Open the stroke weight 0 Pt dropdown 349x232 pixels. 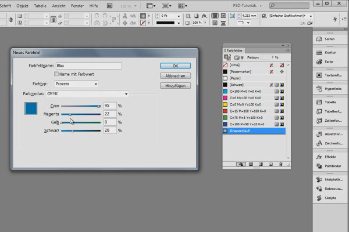click(179, 16)
